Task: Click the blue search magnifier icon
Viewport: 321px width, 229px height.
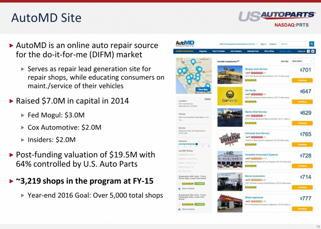Action: click(311, 44)
